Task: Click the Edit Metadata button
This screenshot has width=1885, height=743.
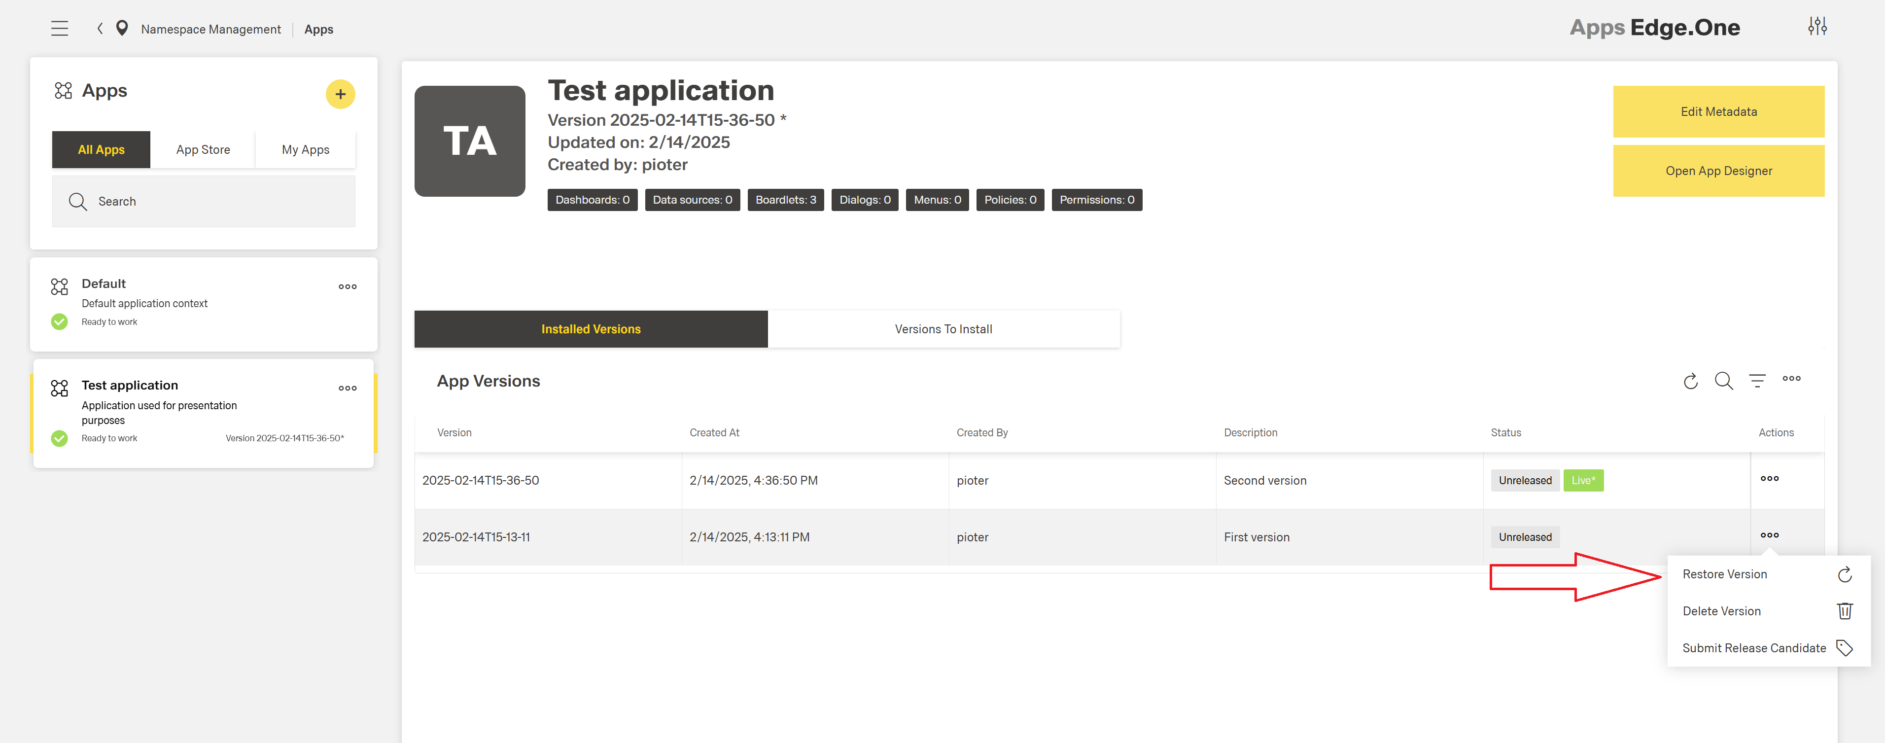Action: coord(1718,111)
